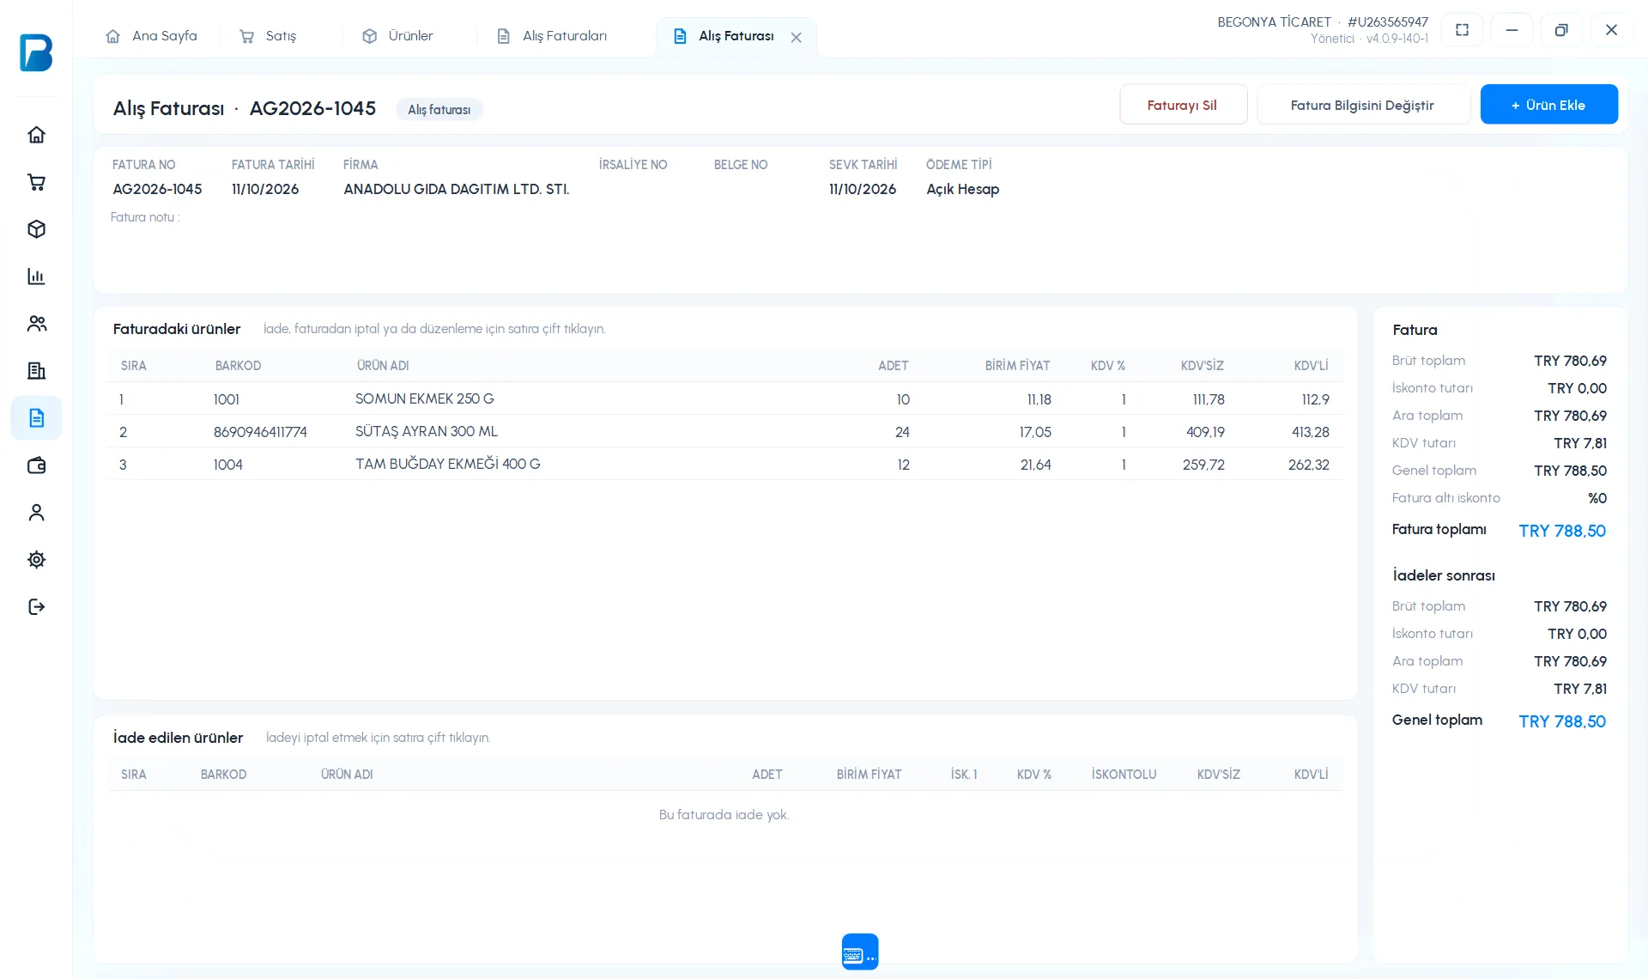Screen dimensions: 1648x979
Task: Click Fatura Bilgisini Değiştir button
Action: 1362,105
